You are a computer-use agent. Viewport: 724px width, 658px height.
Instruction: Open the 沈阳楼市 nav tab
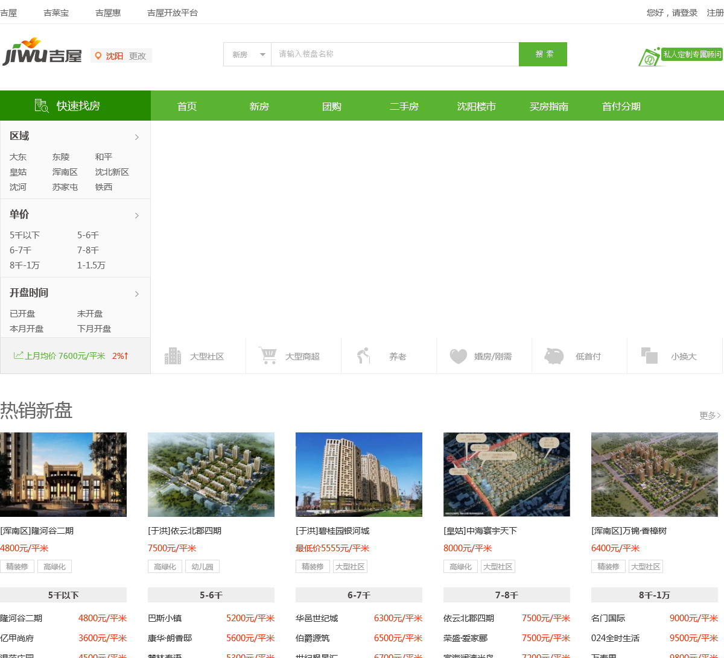click(x=477, y=106)
